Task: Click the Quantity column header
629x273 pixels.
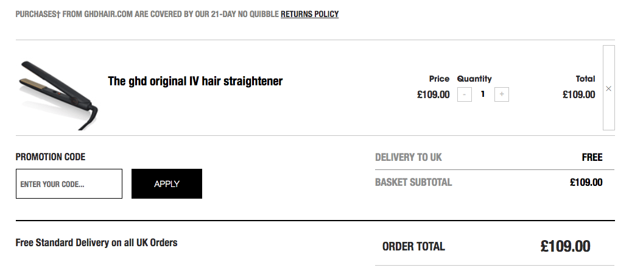Action: [x=474, y=79]
